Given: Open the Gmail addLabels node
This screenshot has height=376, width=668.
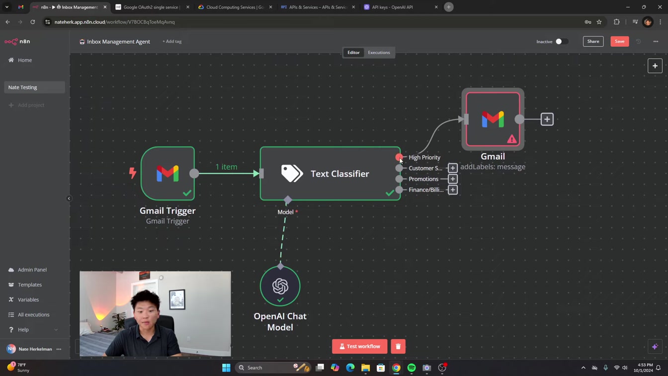Looking at the screenshot, I should (x=493, y=119).
